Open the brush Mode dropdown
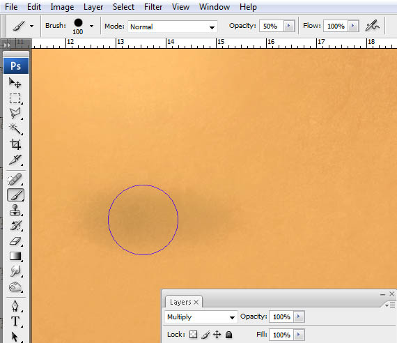Image resolution: width=397 pixels, height=343 pixels. coord(173,26)
